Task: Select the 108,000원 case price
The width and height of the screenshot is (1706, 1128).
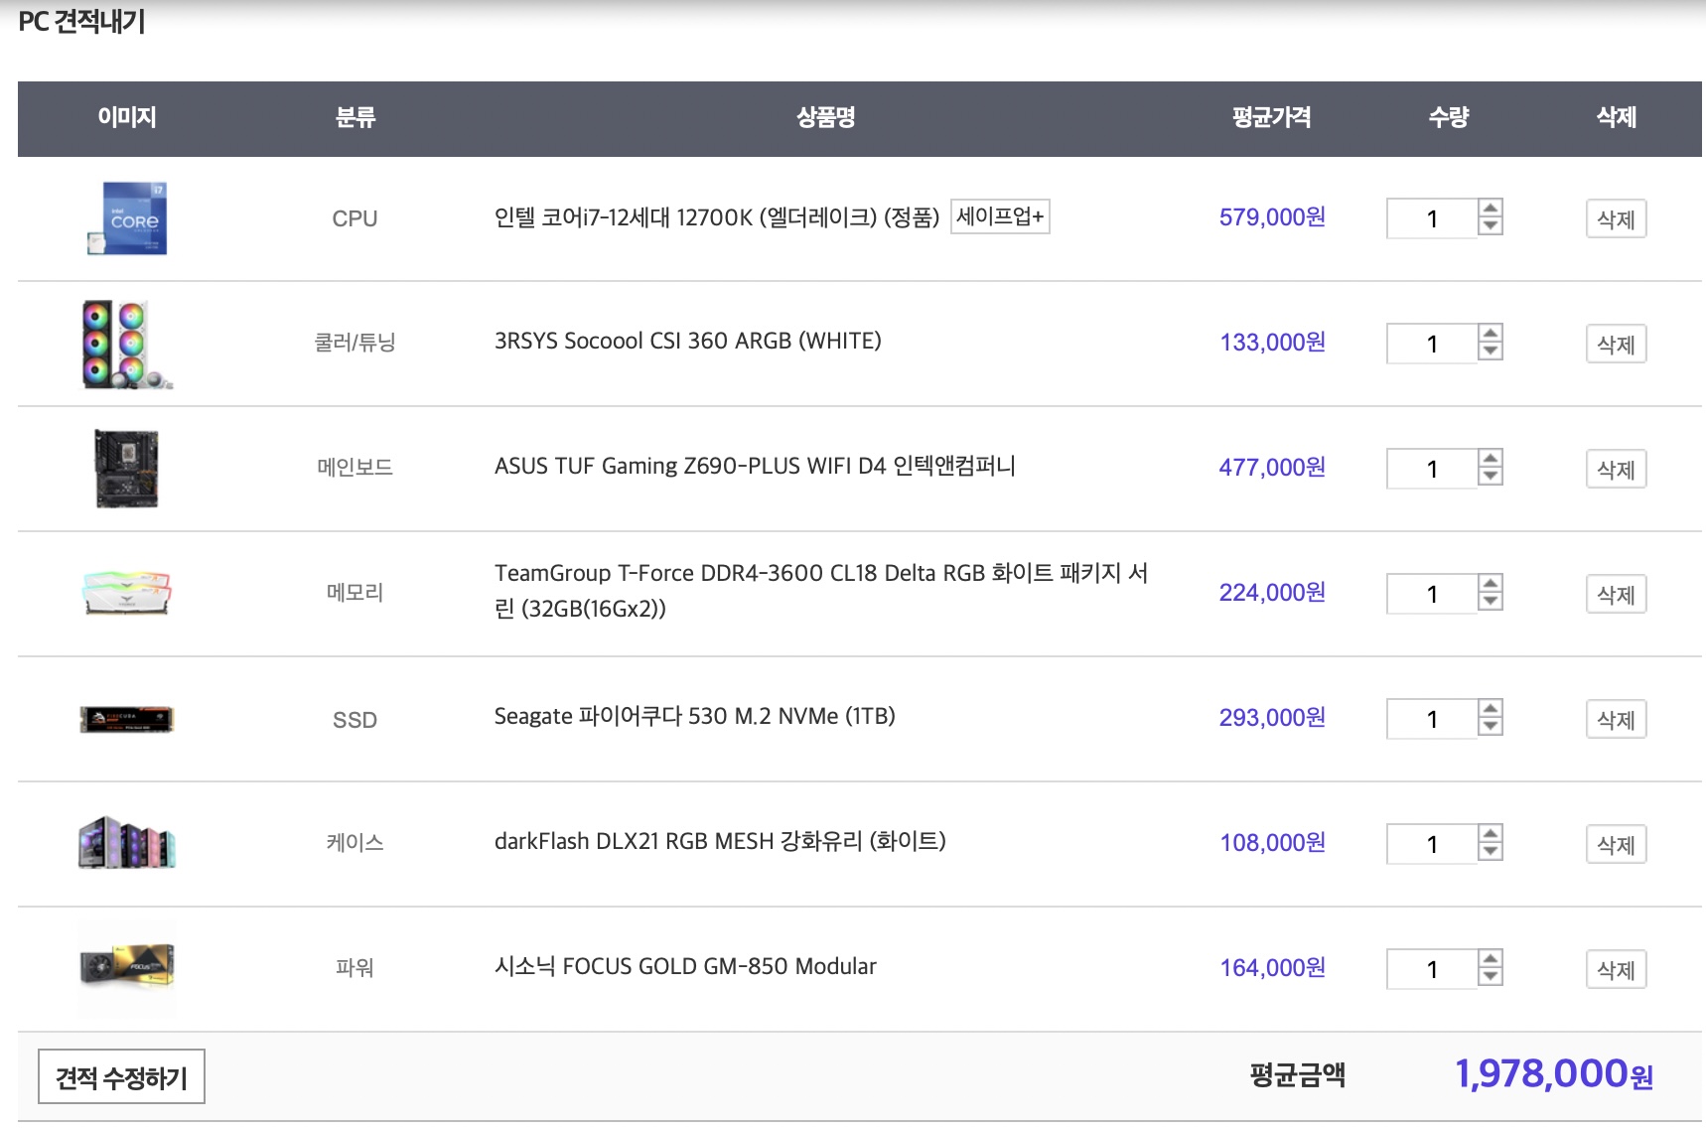Action: point(1272,843)
